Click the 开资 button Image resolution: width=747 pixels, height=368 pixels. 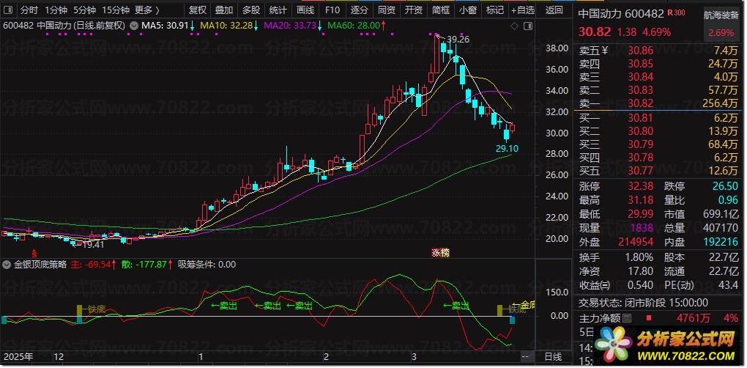[x=414, y=10]
